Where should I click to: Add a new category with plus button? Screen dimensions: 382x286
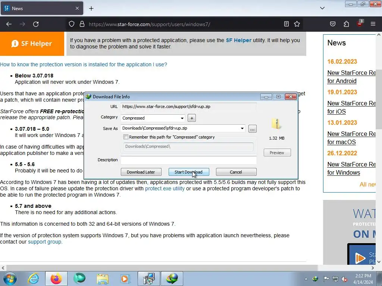click(192, 118)
